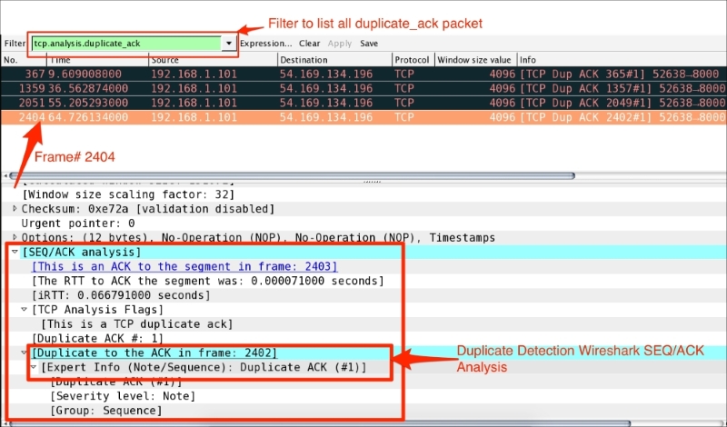This screenshot has width=727, height=427.
Task: Open the filter history dropdown arrow
Action: [229, 44]
